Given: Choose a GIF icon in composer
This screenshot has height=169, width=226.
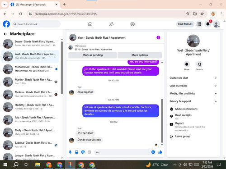Looking at the screenshot, I should 89,152.
